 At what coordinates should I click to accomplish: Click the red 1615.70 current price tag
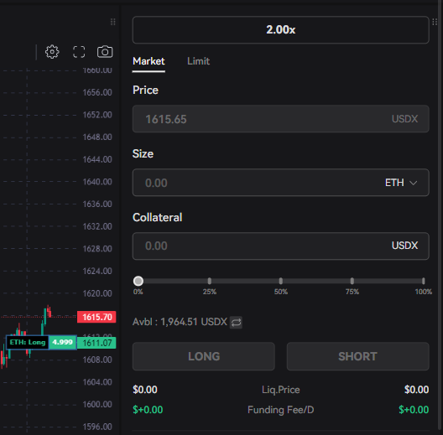tap(96, 317)
